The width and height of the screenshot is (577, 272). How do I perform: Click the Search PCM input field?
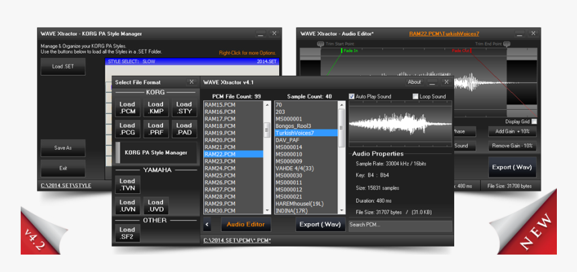[x=401, y=226]
